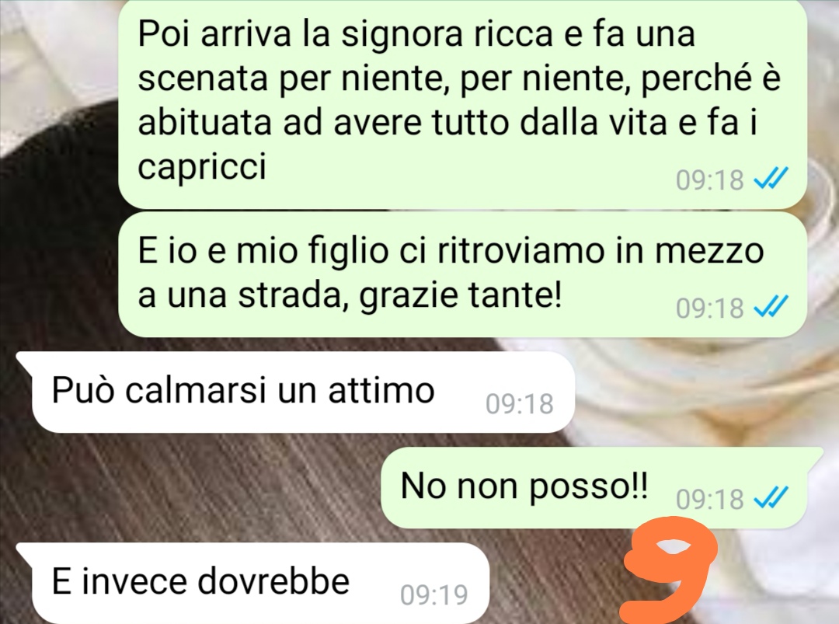Select the 'Poi arriva la signora ricca' message

point(462,103)
